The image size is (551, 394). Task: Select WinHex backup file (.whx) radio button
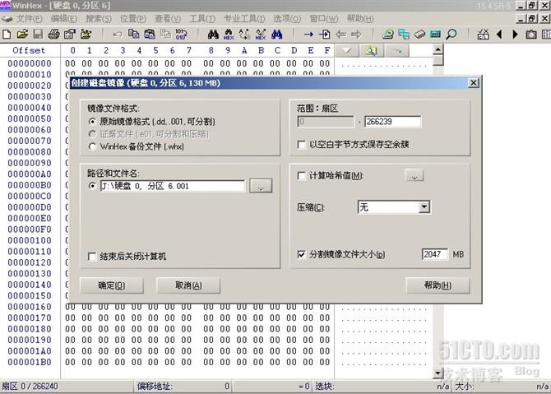(x=92, y=146)
